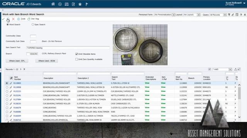Click the personalize form icon near help

237,15
